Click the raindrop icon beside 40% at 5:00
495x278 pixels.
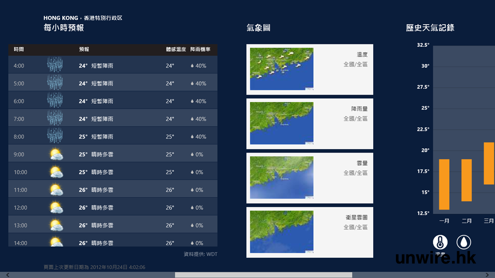(x=192, y=83)
